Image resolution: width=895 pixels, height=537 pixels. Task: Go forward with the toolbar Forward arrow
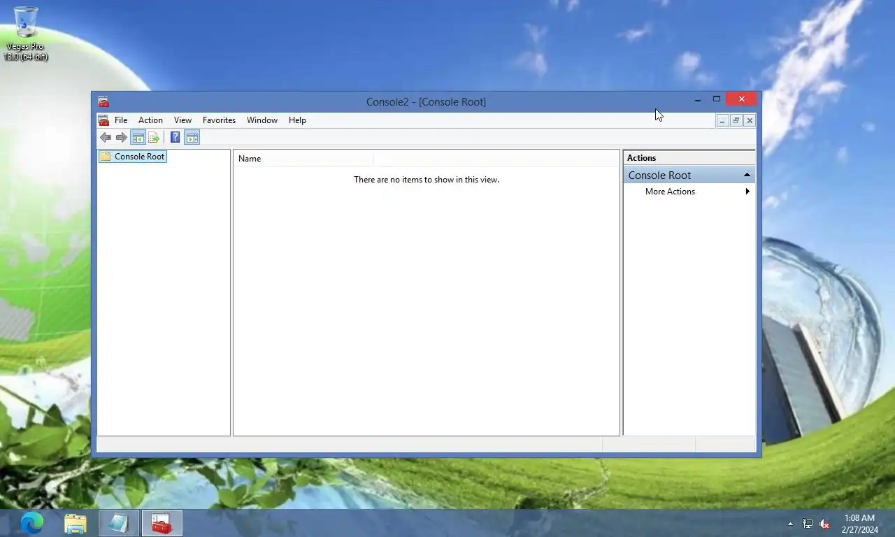[122, 138]
